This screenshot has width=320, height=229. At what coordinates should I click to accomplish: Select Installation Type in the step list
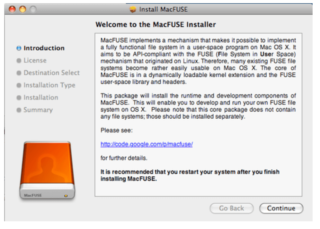tap(49, 85)
